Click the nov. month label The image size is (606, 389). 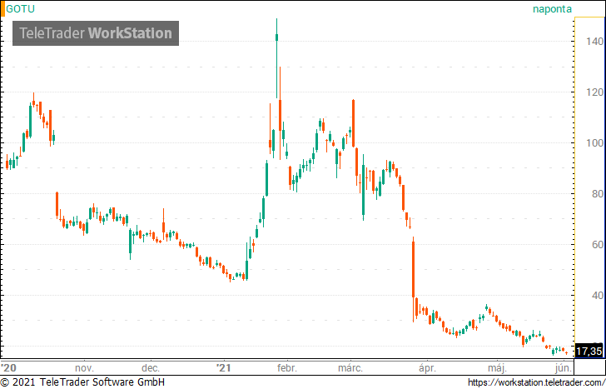click(84, 367)
